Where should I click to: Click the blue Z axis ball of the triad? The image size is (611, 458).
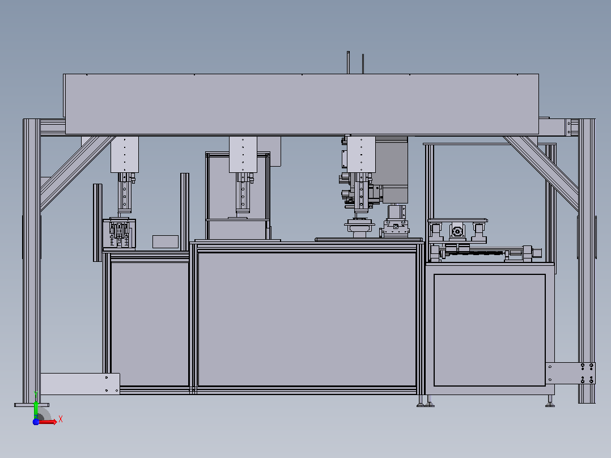point(36,422)
